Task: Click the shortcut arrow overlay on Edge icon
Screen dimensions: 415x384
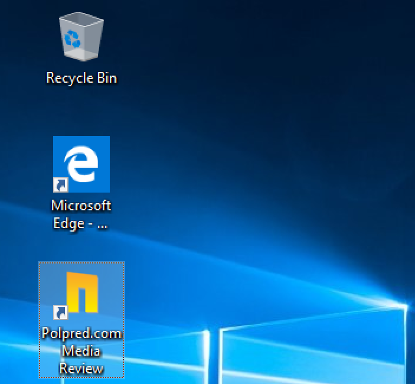Action: (61, 186)
